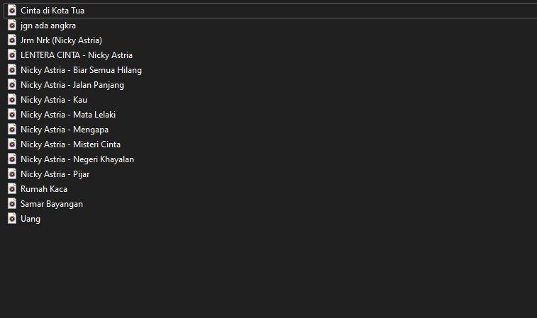Click the file icon next to jgn ada angkra

coord(11,25)
